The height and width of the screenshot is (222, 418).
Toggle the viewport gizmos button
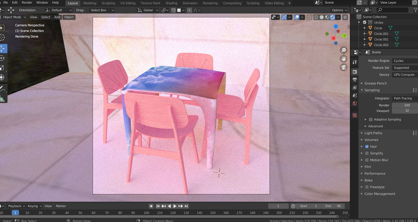pos(284,17)
